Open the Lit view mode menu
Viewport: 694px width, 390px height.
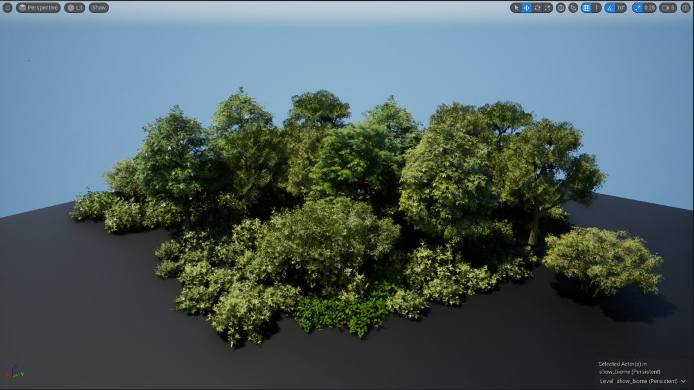(75, 8)
